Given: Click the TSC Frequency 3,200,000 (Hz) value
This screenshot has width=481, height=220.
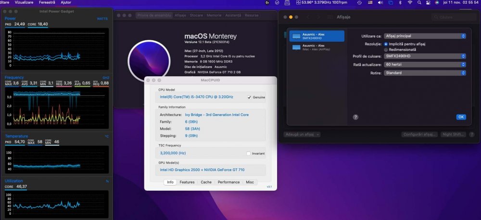Looking at the screenshot, I should coord(173,153).
